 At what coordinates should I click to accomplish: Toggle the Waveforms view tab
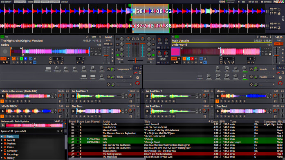20,2
